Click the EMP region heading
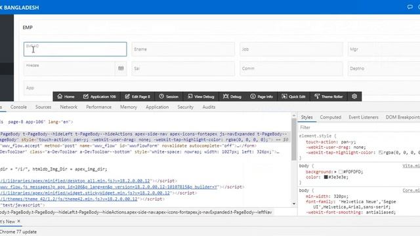The width and height of the screenshot is (420, 236). pyautogui.click(x=28, y=28)
